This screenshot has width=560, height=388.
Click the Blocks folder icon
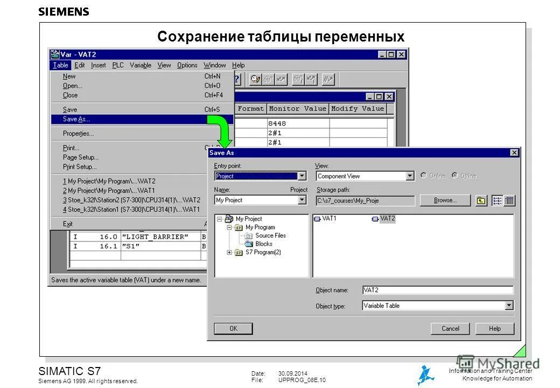[249, 244]
